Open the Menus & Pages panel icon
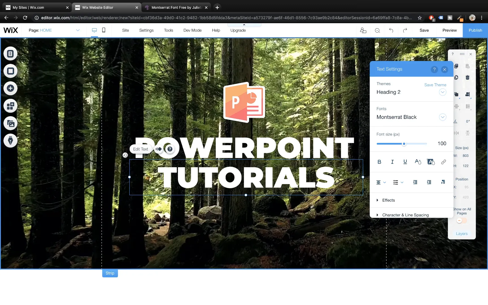 coord(10,54)
